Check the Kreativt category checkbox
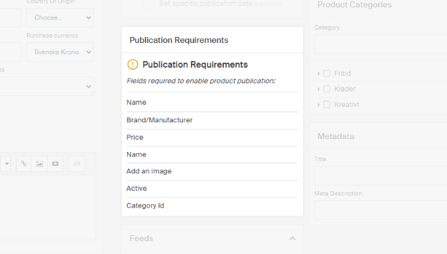The height and width of the screenshot is (254, 447). click(327, 105)
